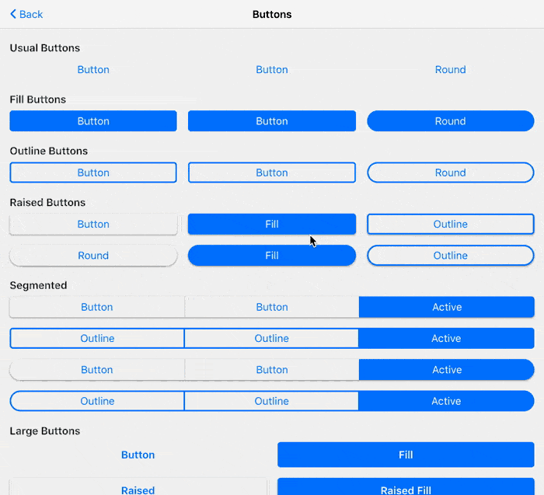The image size is (544, 495).
Task: Click the Round button under Usual Buttons
Action: [x=450, y=70]
